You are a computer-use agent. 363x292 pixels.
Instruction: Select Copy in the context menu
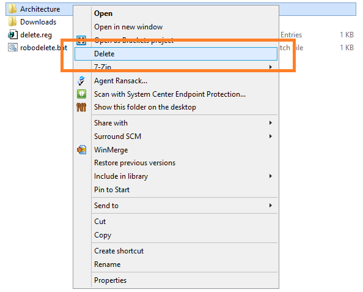coord(103,235)
